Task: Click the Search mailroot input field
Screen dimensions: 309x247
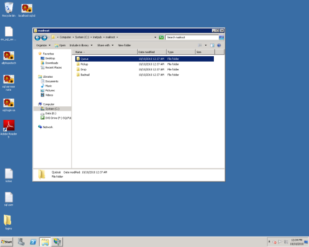Action: (192, 38)
